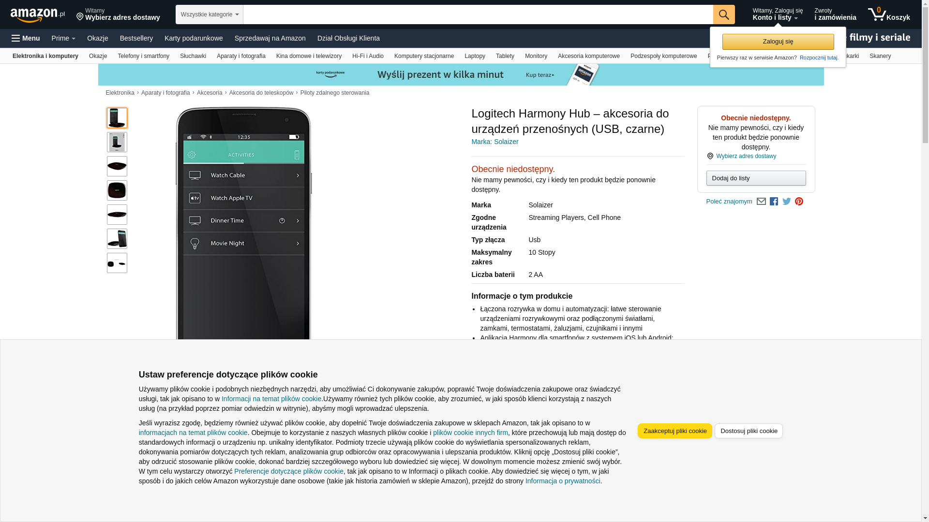Screen dimensions: 929x522
Task: Expand the Wszystkie kategorie search dropdown
Action: tap(210, 14)
